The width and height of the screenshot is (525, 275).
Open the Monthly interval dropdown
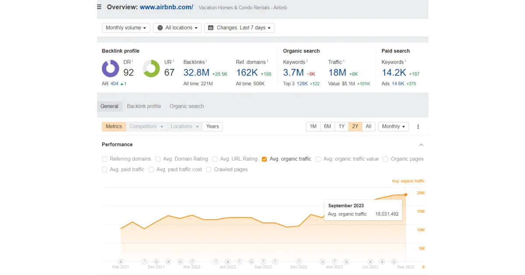[x=393, y=127]
